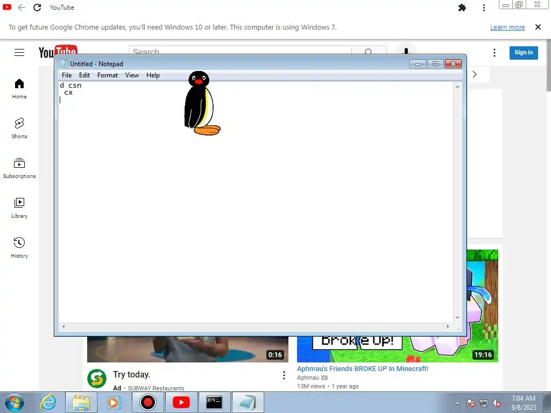Click the muted volume tray icon

(x=497, y=403)
